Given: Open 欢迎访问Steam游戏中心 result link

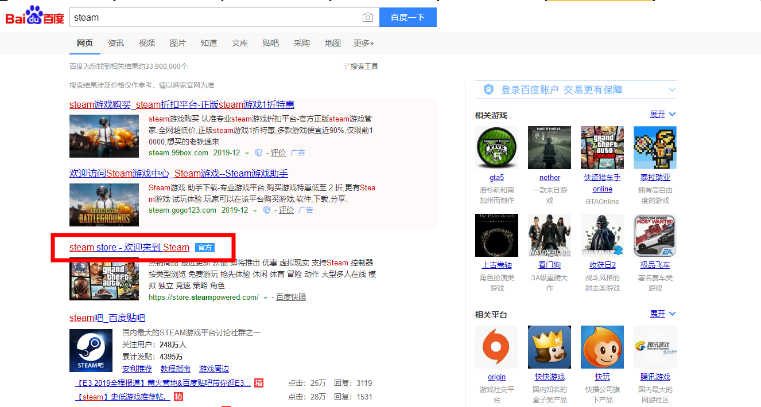Looking at the screenshot, I should (178, 173).
